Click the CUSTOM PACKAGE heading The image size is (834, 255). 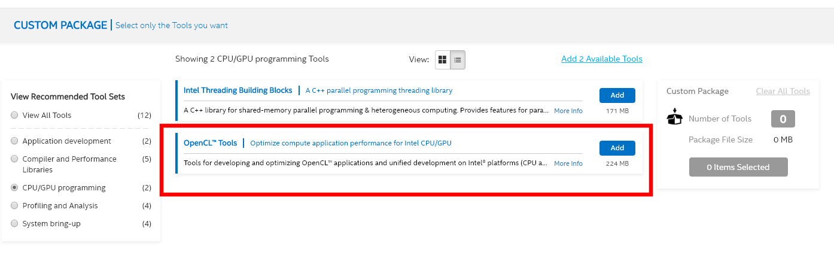[60, 25]
